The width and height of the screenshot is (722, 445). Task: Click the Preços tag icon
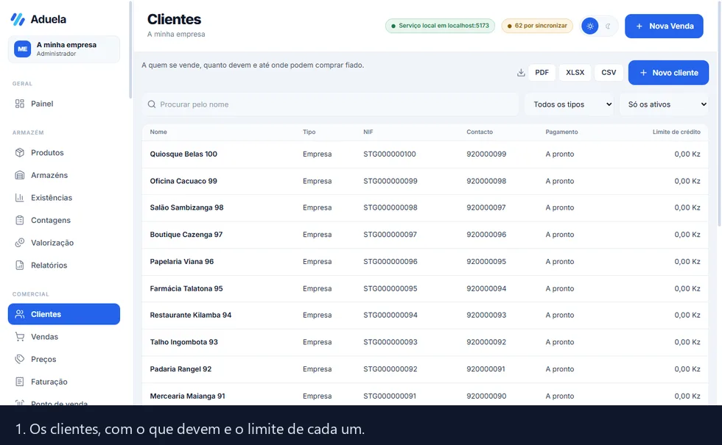pyautogui.click(x=19, y=359)
